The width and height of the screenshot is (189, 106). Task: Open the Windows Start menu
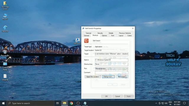(x=3, y=103)
